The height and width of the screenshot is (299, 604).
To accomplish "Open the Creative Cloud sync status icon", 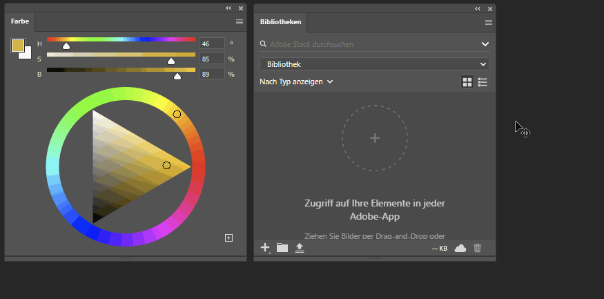I will [460, 248].
